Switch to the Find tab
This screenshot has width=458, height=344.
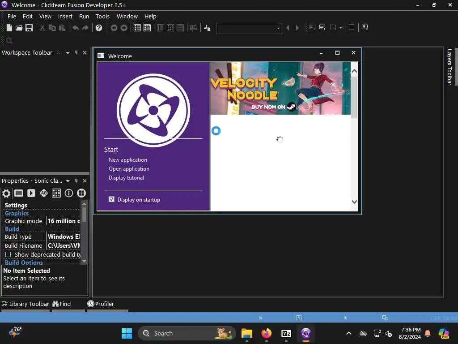(x=62, y=304)
